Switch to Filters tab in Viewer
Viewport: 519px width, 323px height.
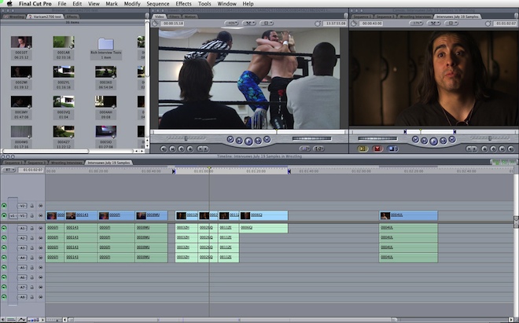pyautogui.click(x=174, y=17)
